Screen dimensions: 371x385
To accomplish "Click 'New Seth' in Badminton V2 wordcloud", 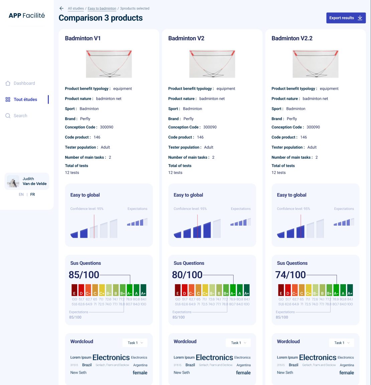I will [182, 373].
